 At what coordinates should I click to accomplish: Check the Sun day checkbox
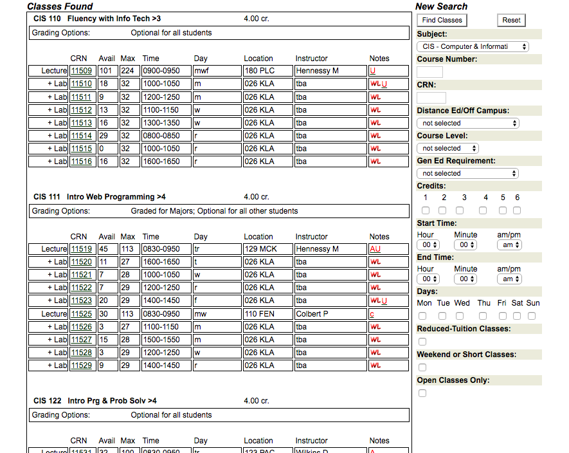(532, 316)
